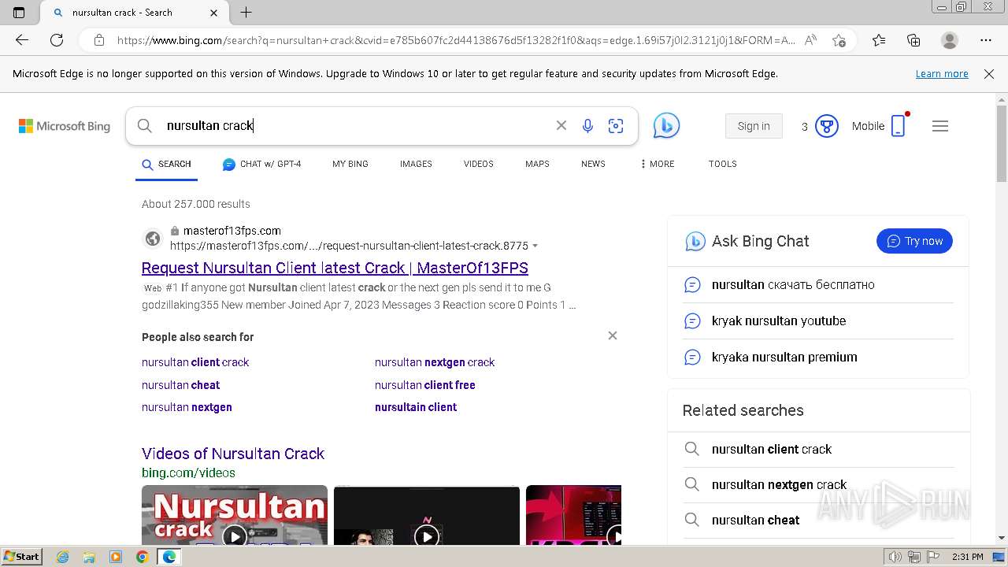Open Internet Explorer taskbar icon
The height and width of the screenshot is (567, 1008).
[63, 557]
